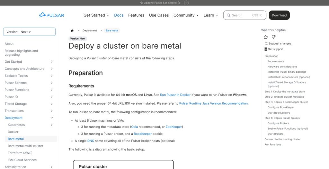
Task: Jump to Hardware considerations section
Action: pos(282,67)
